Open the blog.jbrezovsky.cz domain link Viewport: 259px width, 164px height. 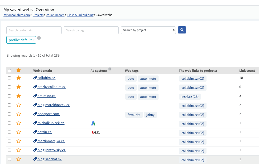[51, 150]
